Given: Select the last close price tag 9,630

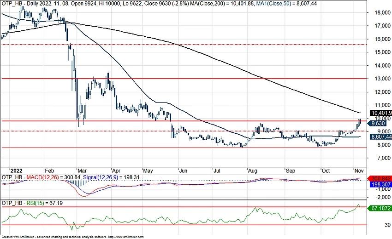Looking at the screenshot, I should point(378,123).
